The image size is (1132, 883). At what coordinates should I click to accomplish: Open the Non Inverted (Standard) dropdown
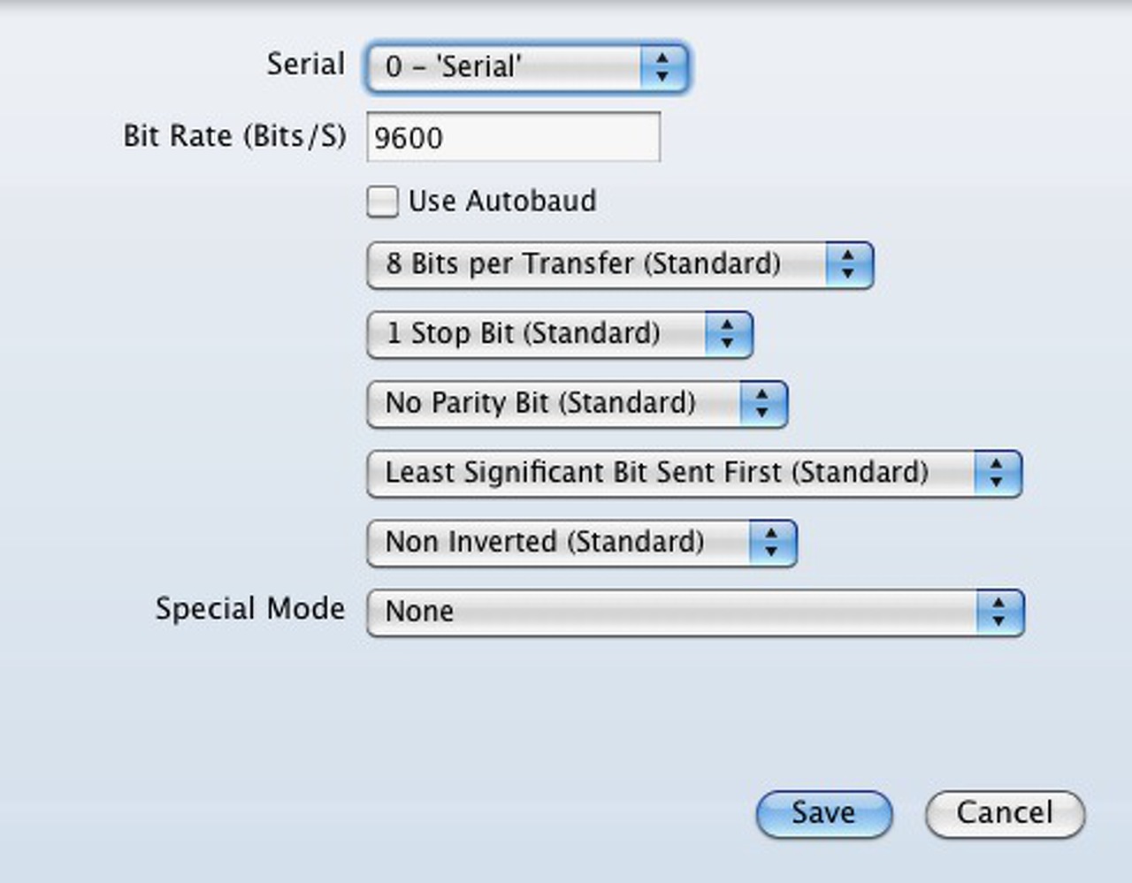point(557,543)
